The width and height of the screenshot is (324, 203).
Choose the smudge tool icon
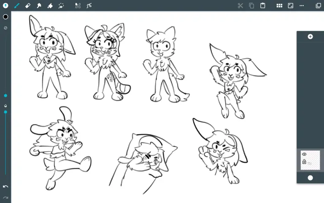39,5
